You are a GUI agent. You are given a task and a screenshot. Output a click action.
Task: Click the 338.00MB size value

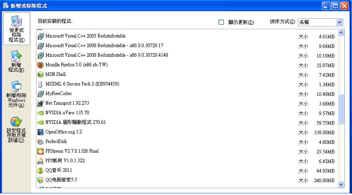[x=324, y=133]
